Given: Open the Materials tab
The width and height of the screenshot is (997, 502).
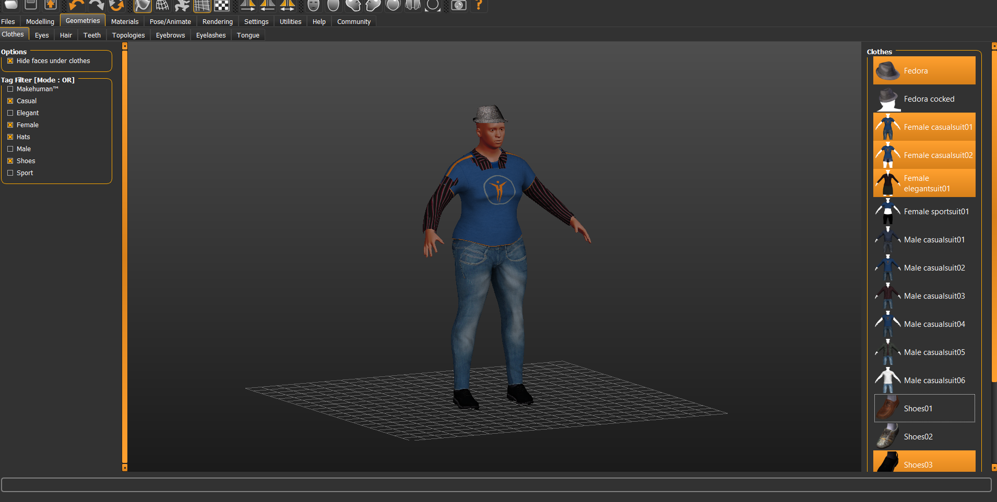Looking at the screenshot, I should (125, 21).
